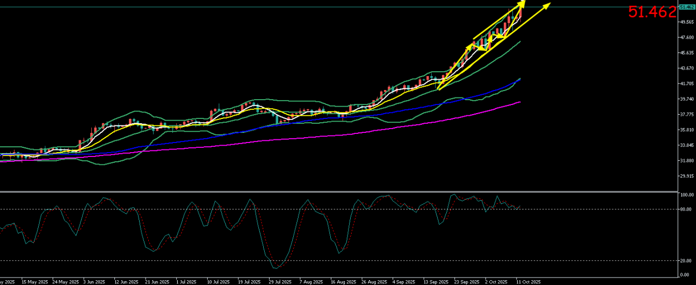This screenshot has height=285, width=696.
Task: Click the 80.00 oscillator level label
Action: (685, 209)
